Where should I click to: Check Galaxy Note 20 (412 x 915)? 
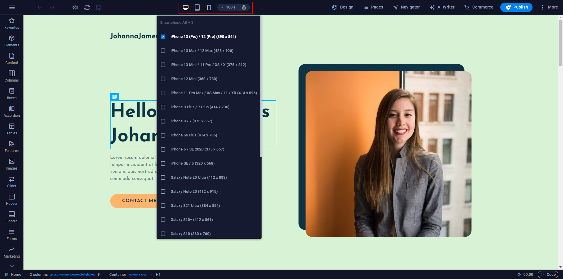[163, 192]
